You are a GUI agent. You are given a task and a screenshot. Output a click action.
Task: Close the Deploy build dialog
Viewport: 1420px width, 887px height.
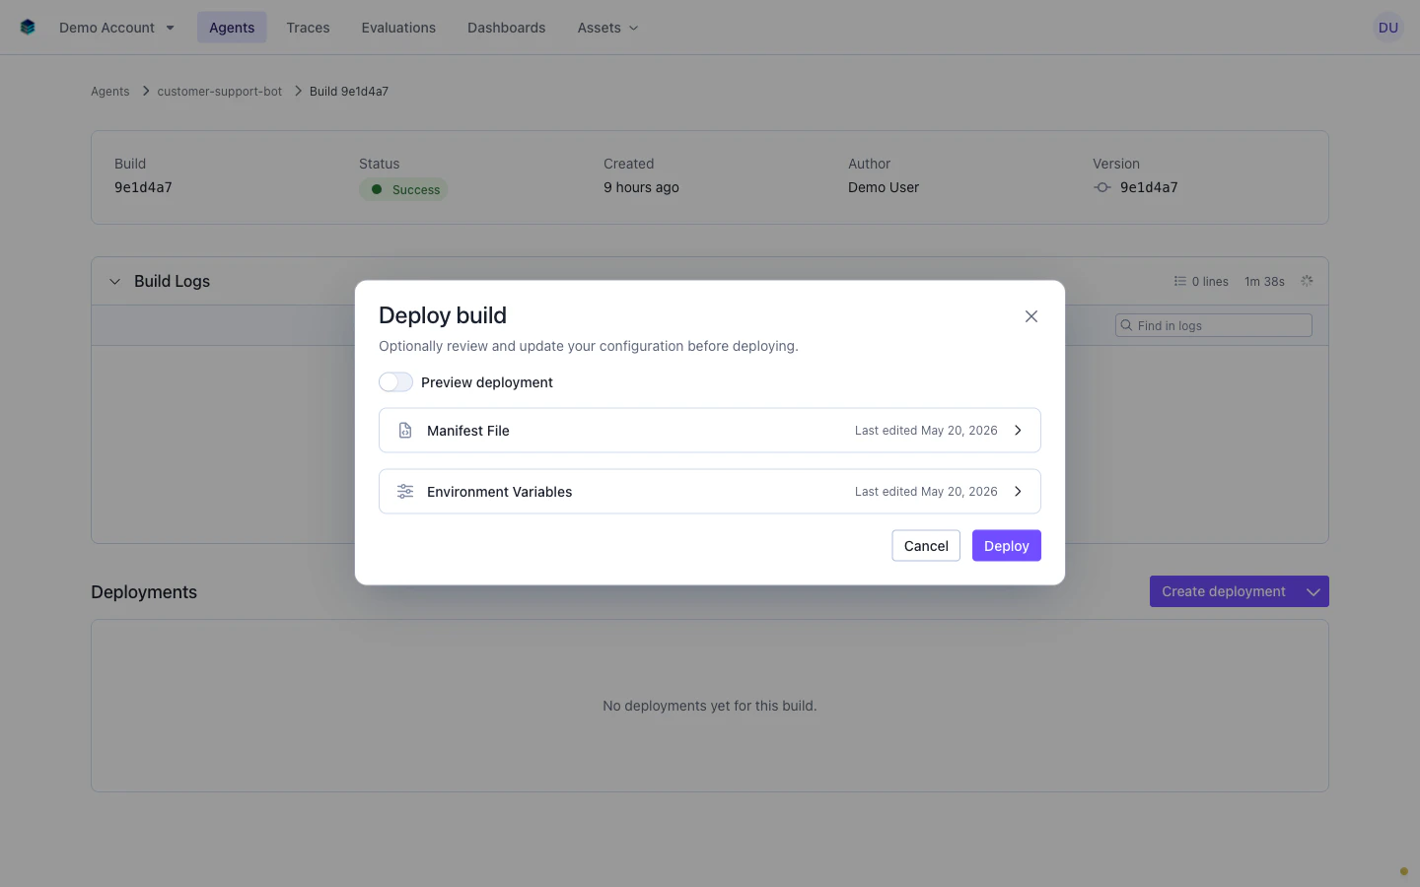click(1031, 316)
